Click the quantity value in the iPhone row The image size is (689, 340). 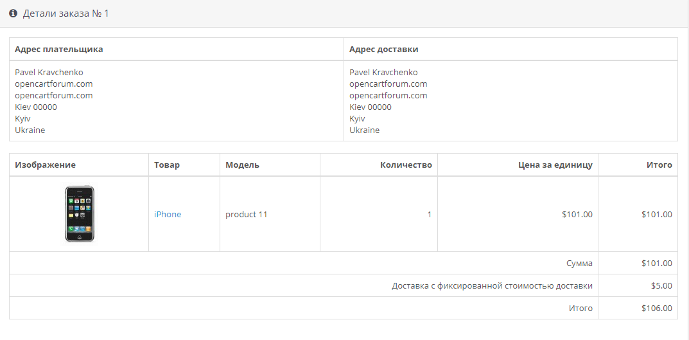point(429,215)
